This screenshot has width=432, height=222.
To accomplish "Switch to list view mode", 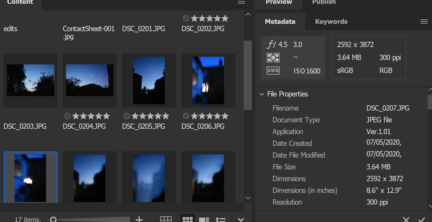I will coord(220,219).
